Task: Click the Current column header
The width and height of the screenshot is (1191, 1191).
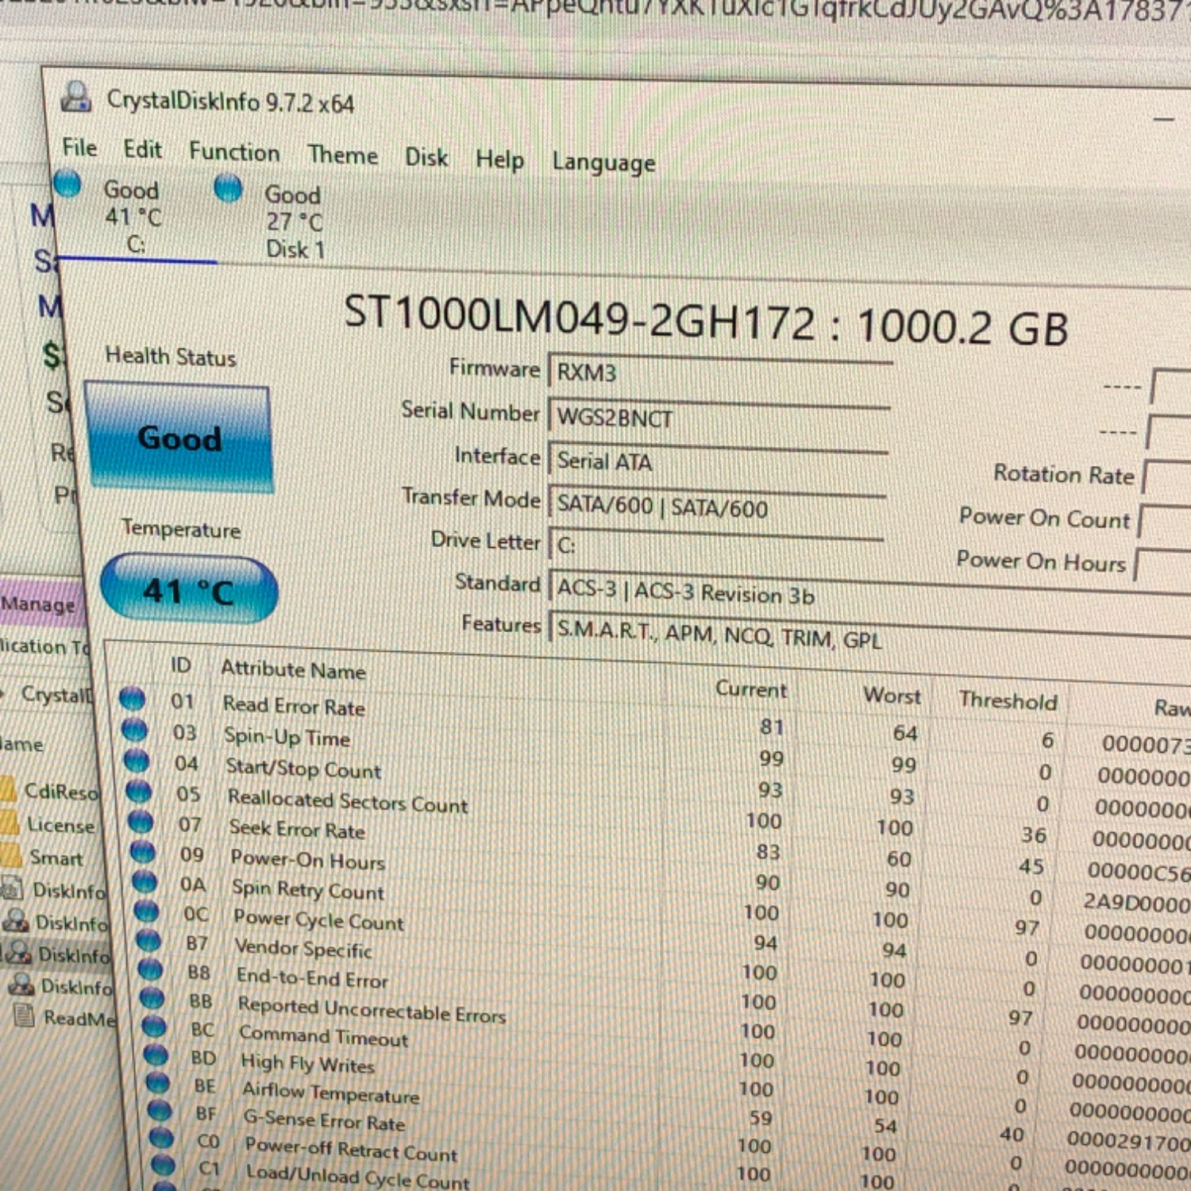Action: pos(750,688)
